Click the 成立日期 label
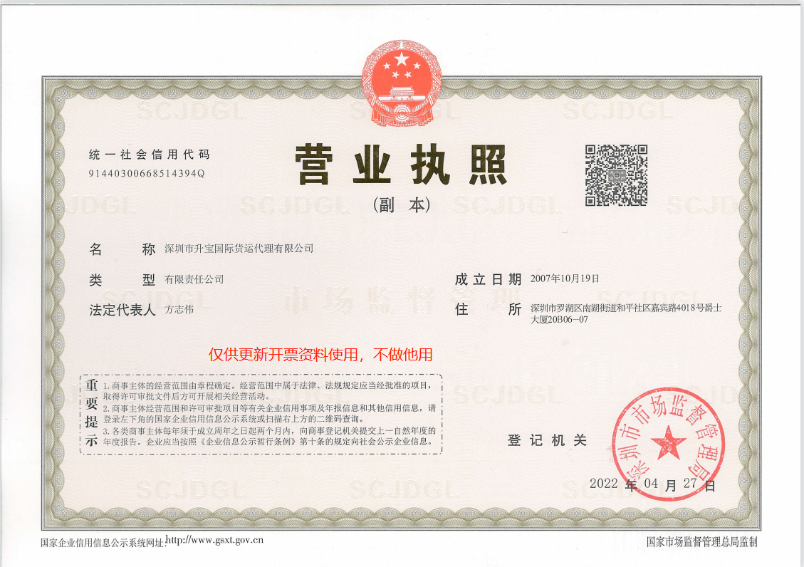 [488, 279]
